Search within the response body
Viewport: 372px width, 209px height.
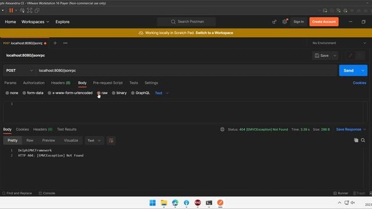(x=363, y=140)
